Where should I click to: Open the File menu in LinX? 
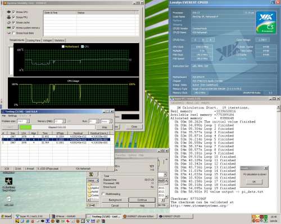click(x=4, y=116)
